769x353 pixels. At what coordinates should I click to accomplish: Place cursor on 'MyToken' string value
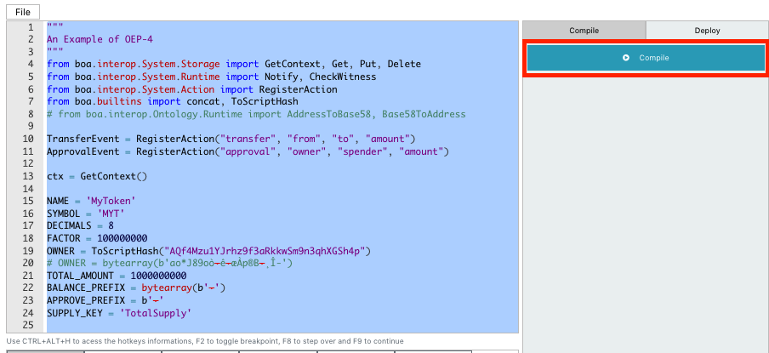(x=111, y=201)
